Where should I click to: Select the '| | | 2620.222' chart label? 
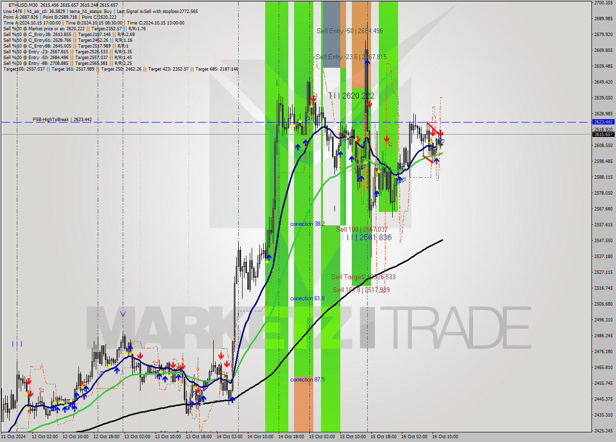click(x=352, y=96)
